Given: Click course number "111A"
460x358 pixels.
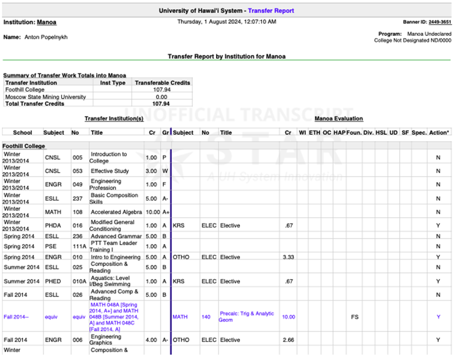Looking at the screenshot, I should click(80, 247).
